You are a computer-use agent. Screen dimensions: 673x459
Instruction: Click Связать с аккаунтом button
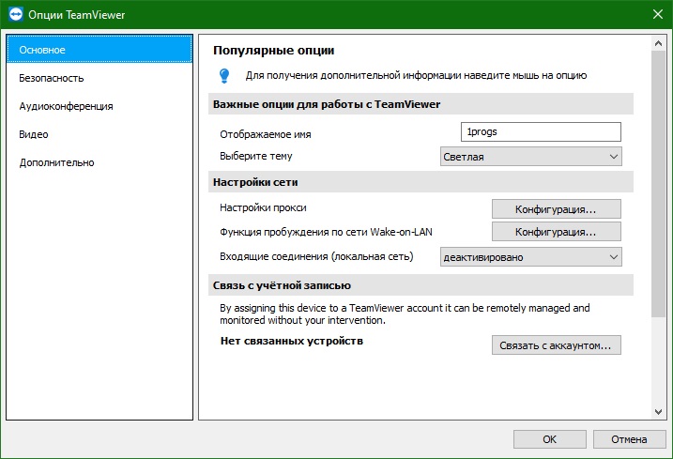tap(557, 345)
